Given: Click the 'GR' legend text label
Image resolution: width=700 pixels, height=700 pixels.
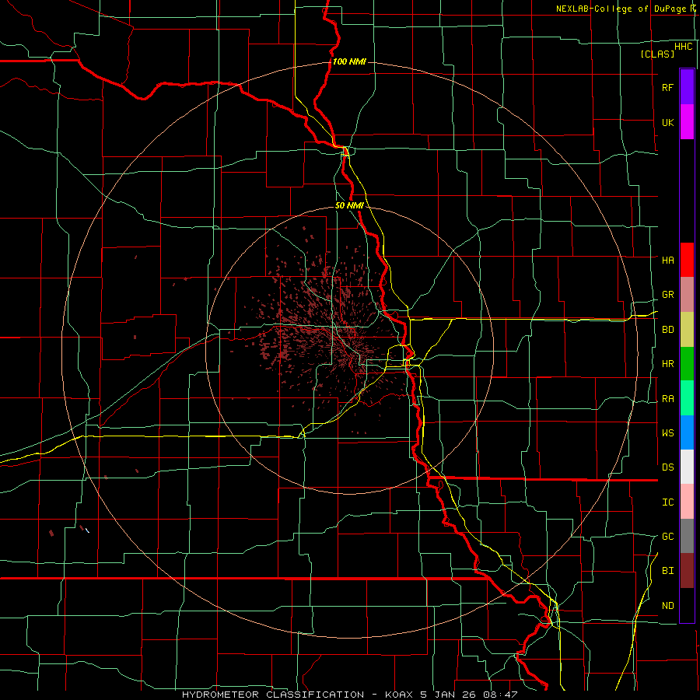Looking at the screenshot, I should (x=668, y=295).
